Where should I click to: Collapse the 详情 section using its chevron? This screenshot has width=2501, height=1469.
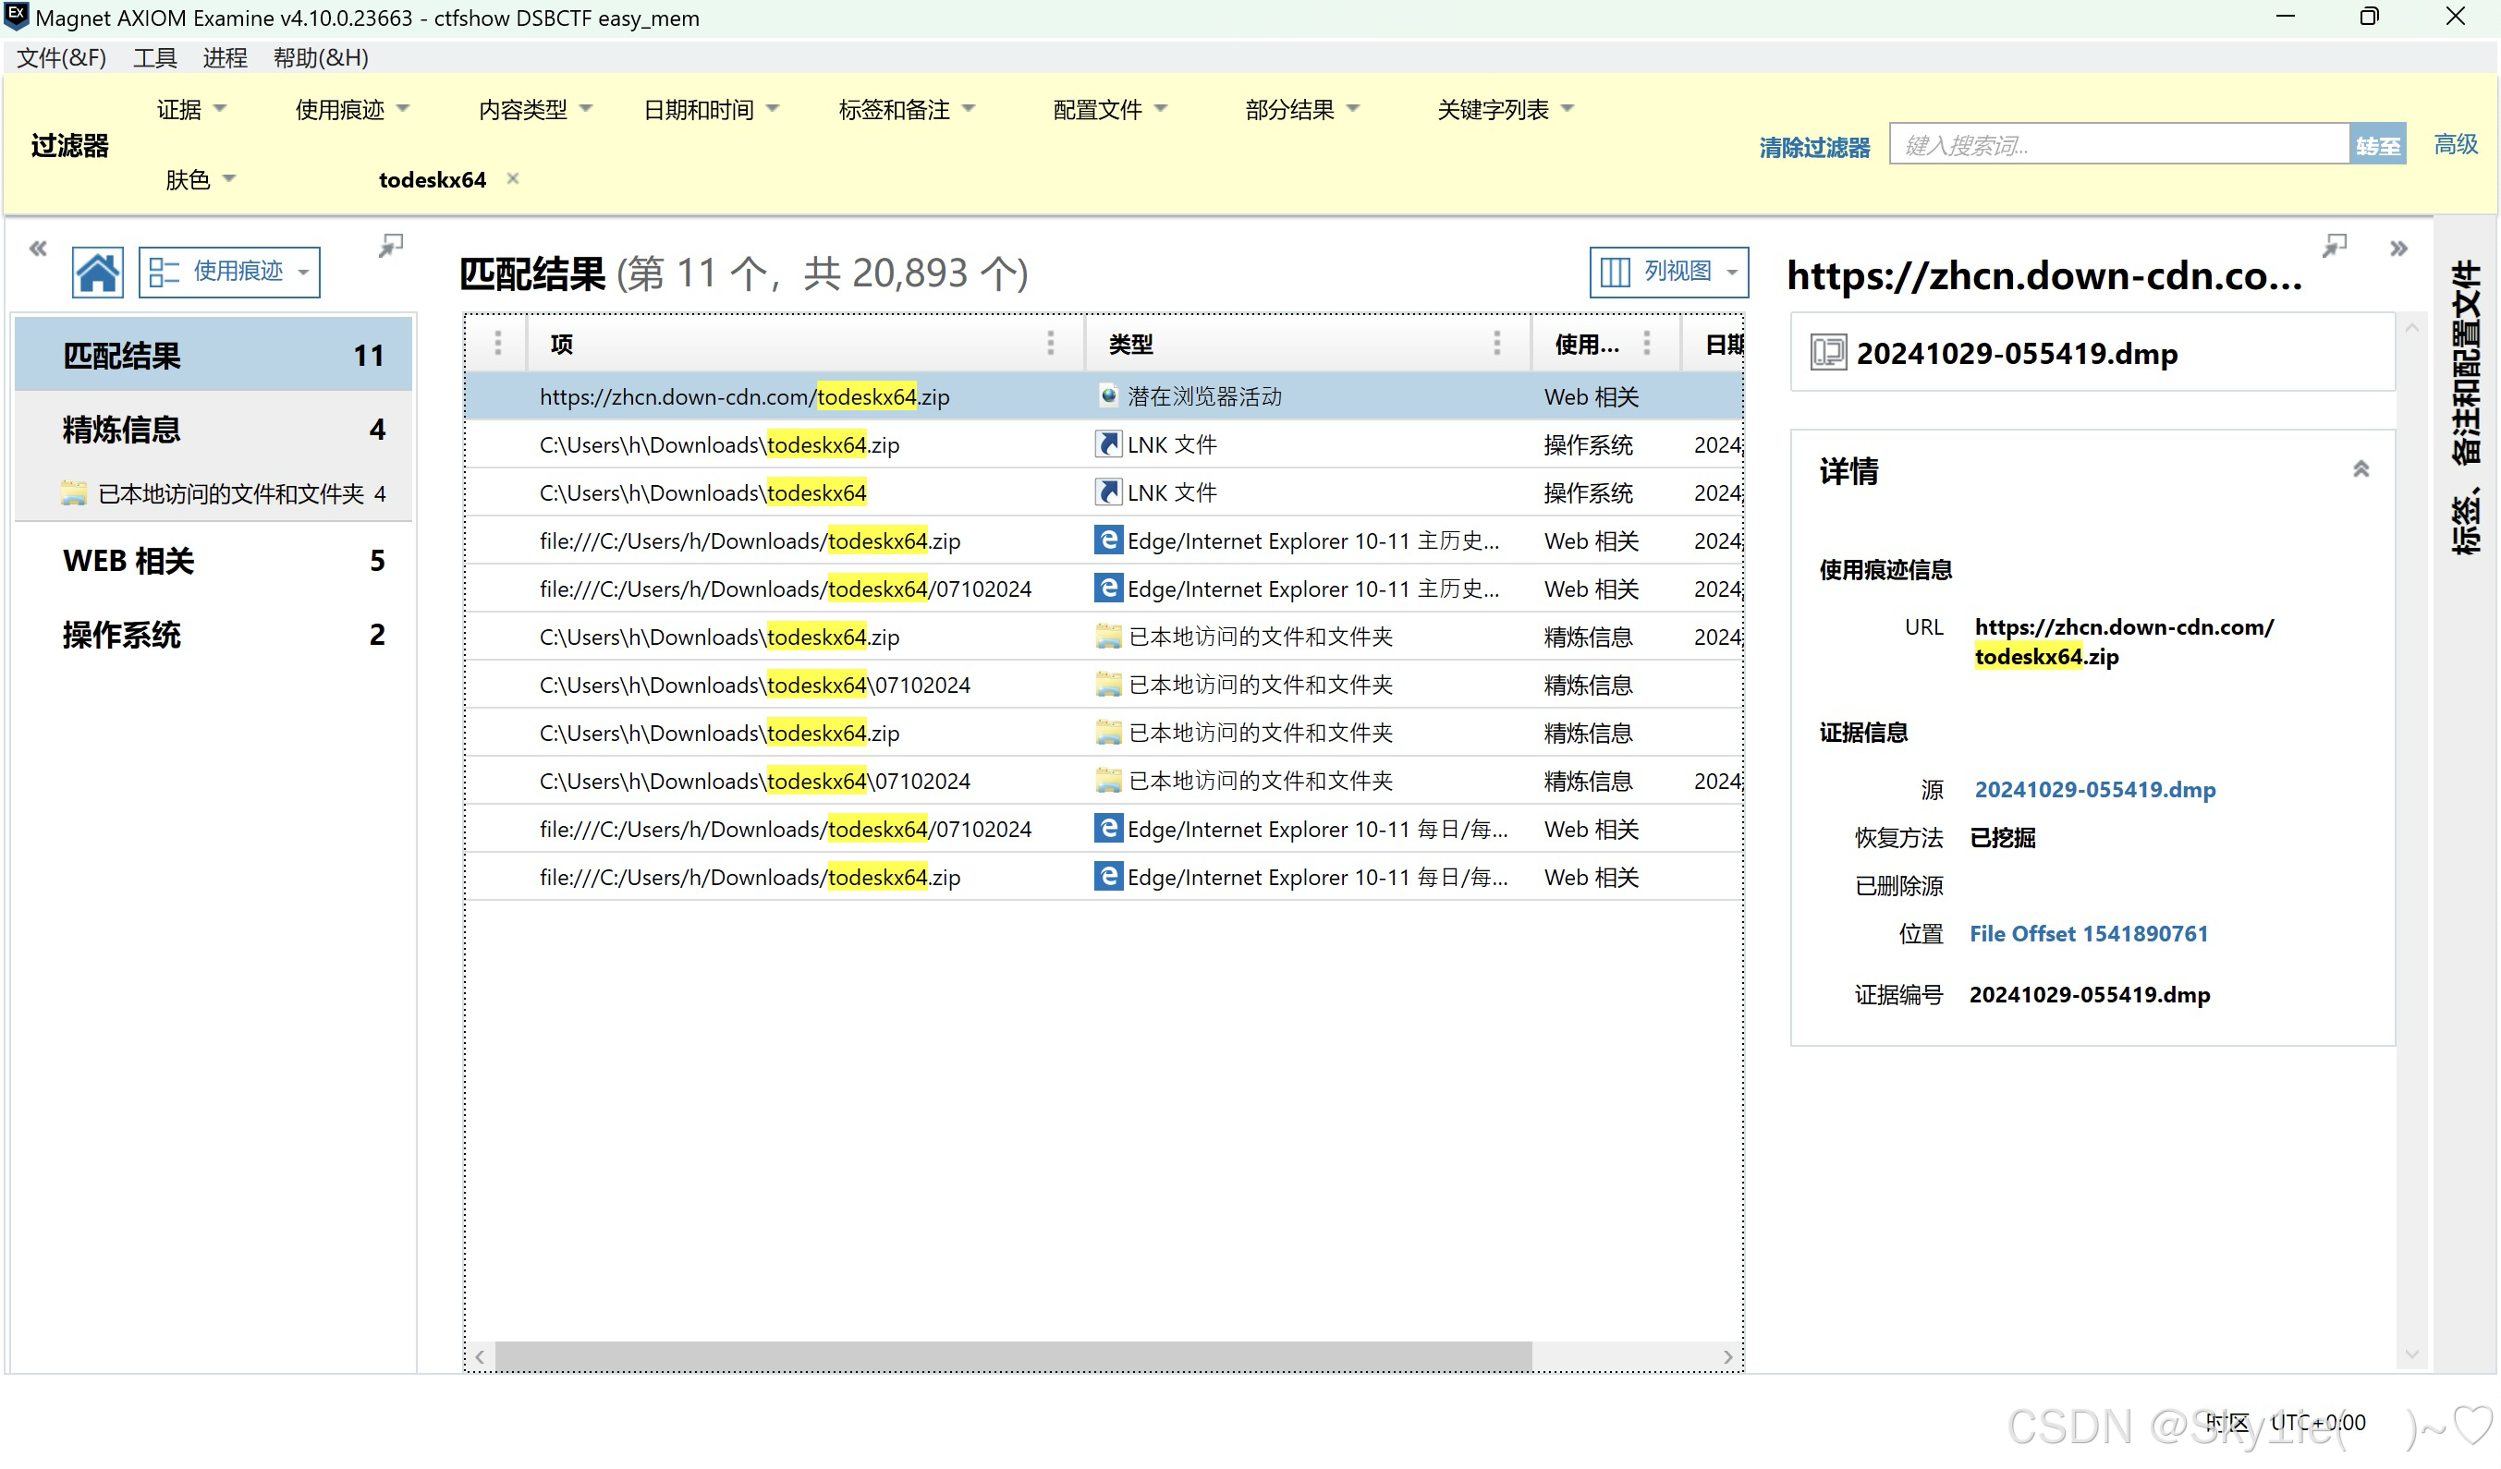[2361, 468]
